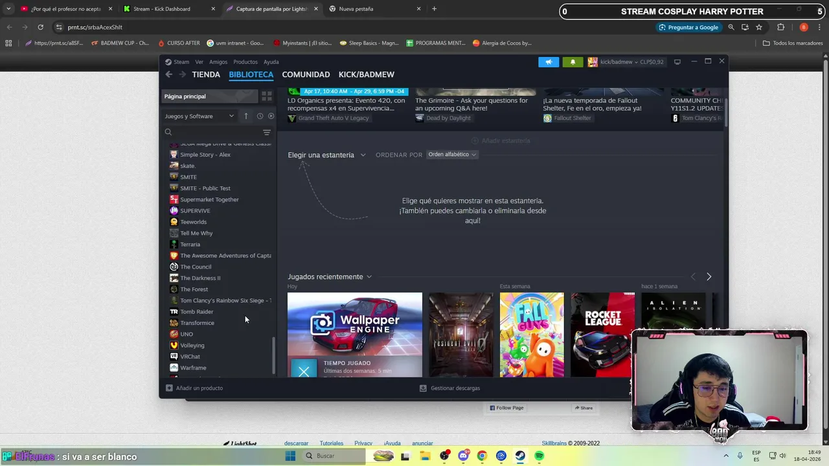Click Añadir un producto text link
The width and height of the screenshot is (829, 466).
tap(199, 388)
